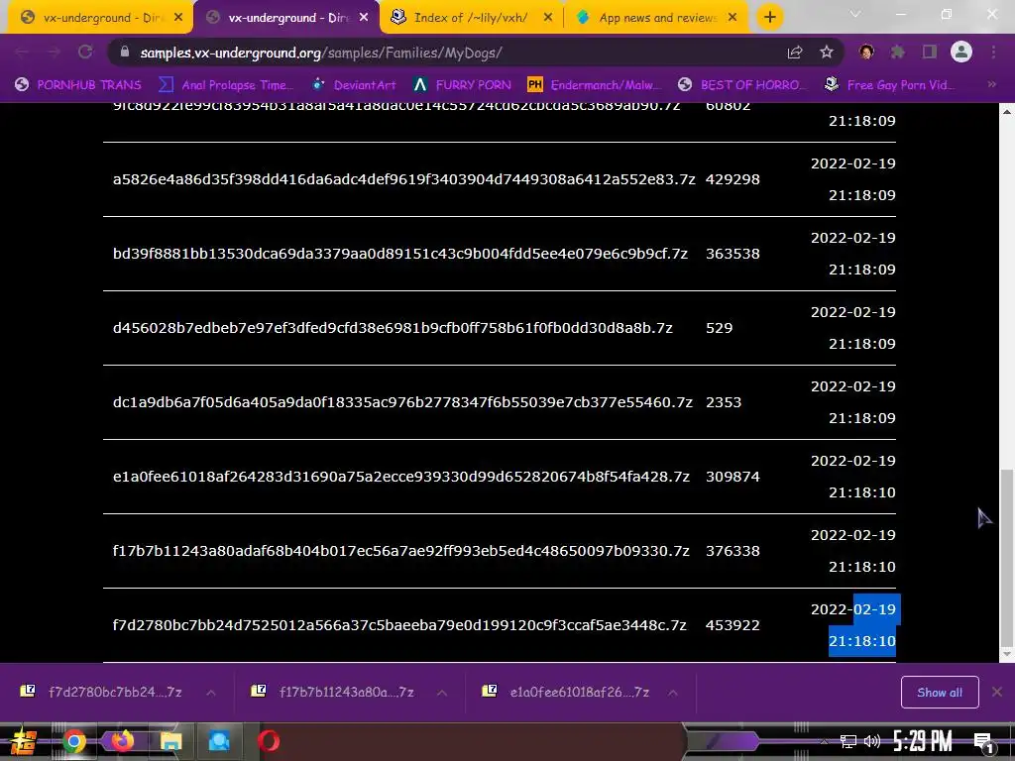Download the e1a0fee61018af26...7z file
This screenshot has height=761, width=1015.
[401, 477]
